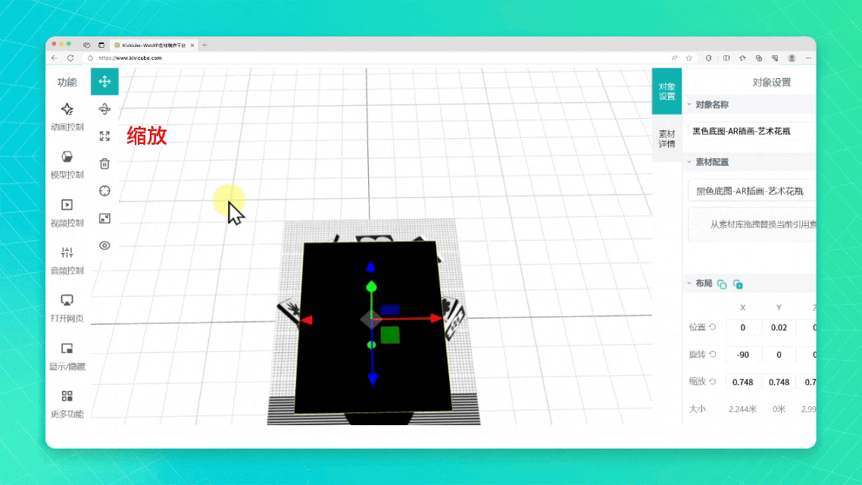Viewport: 862px width, 485px height.
Task: Switch to 素材详情 tab
Action: (667, 139)
